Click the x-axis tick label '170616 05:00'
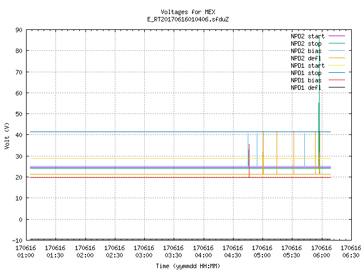The width and height of the screenshot is (362, 271). tap(262, 252)
